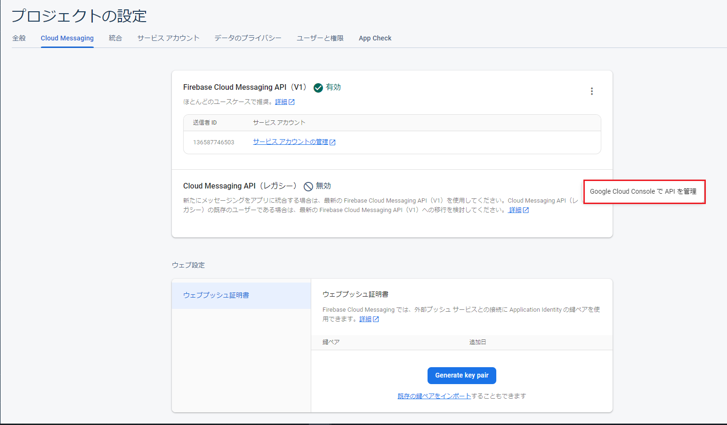Image resolution: width=727 pixels, height=425 pixels.
Task: Click the 送信者 ID column header
Action: (x=205, y=123)
